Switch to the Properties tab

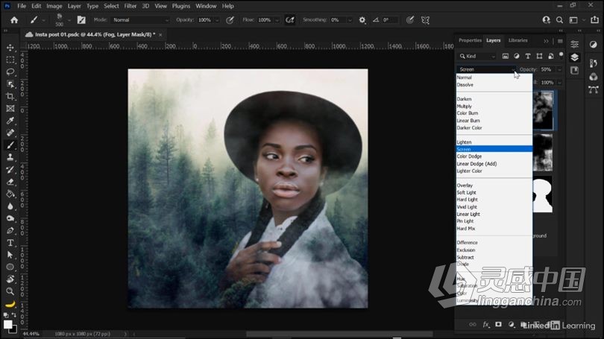pos(470,40)
